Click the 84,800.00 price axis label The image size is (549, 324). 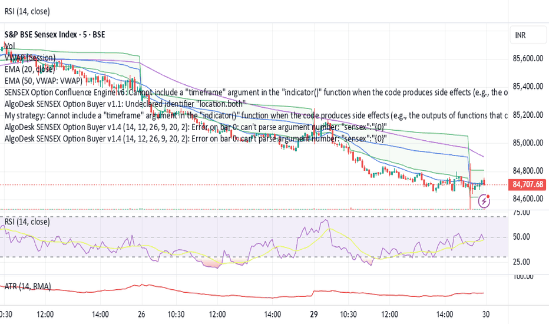(x=528, y=171)
